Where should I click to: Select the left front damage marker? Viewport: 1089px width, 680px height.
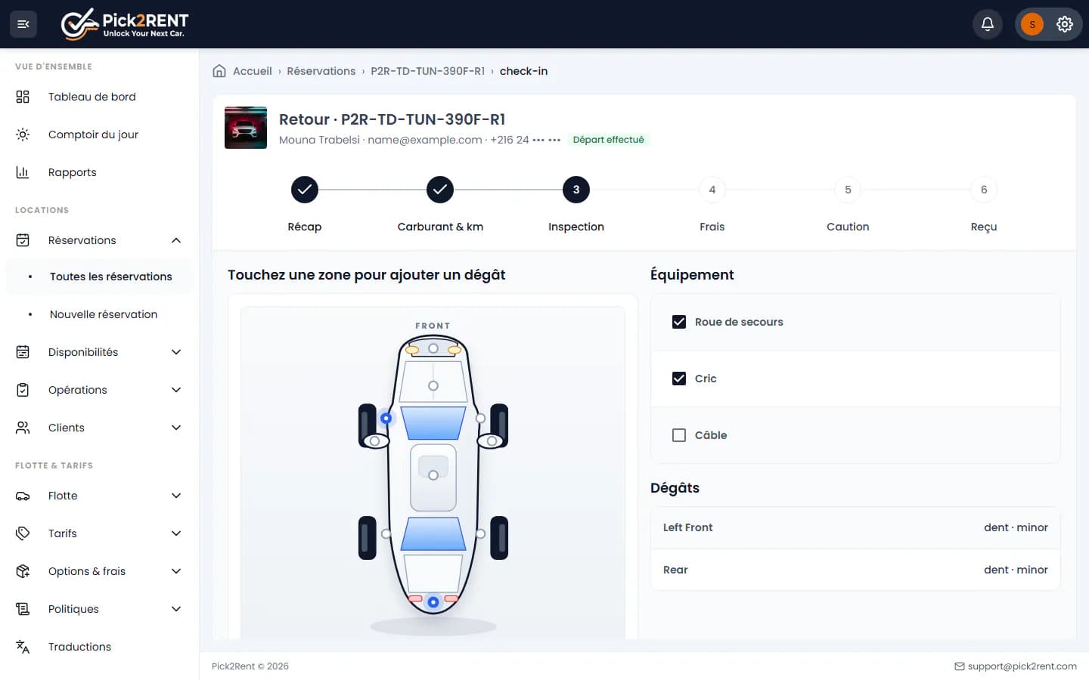[386, 418]
